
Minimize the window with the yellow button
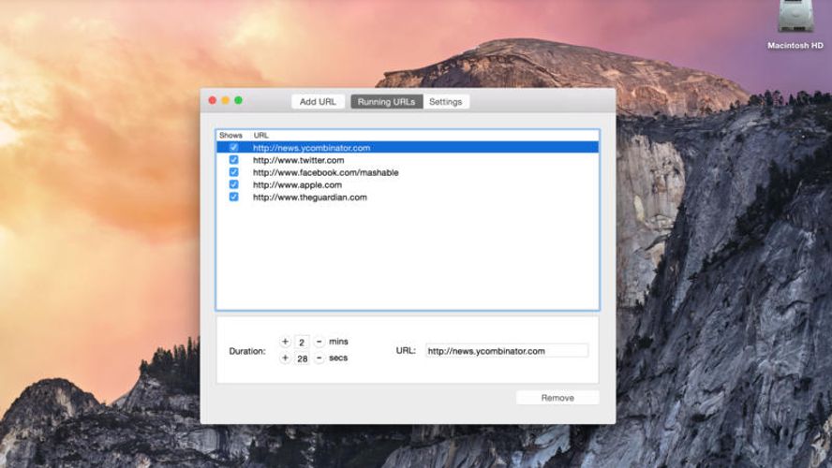(x=226, y=100)
